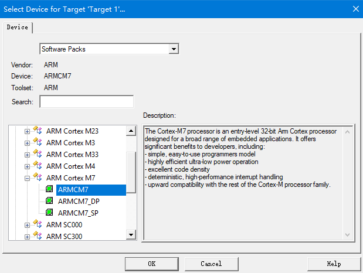Focus the Search input field
This screenshot has height=273, width=363.
pos(87,101)
